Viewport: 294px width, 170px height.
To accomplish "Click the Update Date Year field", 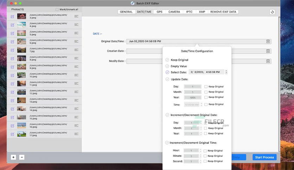I will (193, 98).
